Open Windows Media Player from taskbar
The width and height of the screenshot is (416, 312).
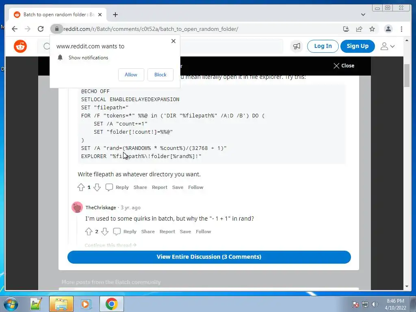(86, 304)
